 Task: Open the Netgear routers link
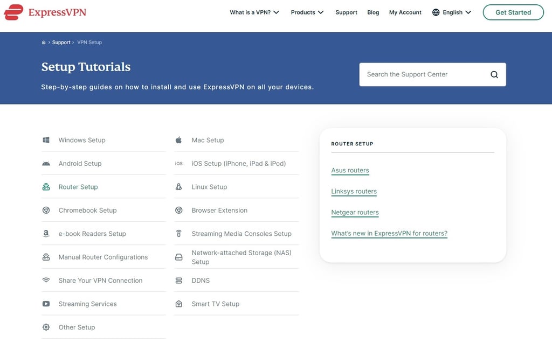pos(355,213)
